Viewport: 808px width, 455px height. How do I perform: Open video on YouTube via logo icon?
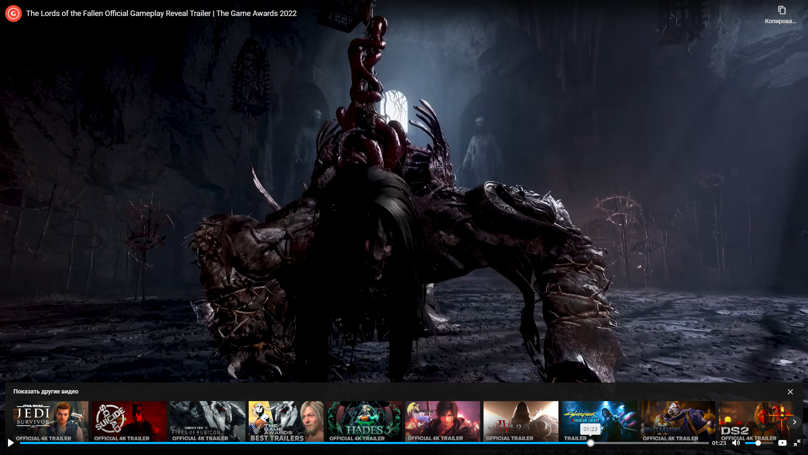[782, 443]
